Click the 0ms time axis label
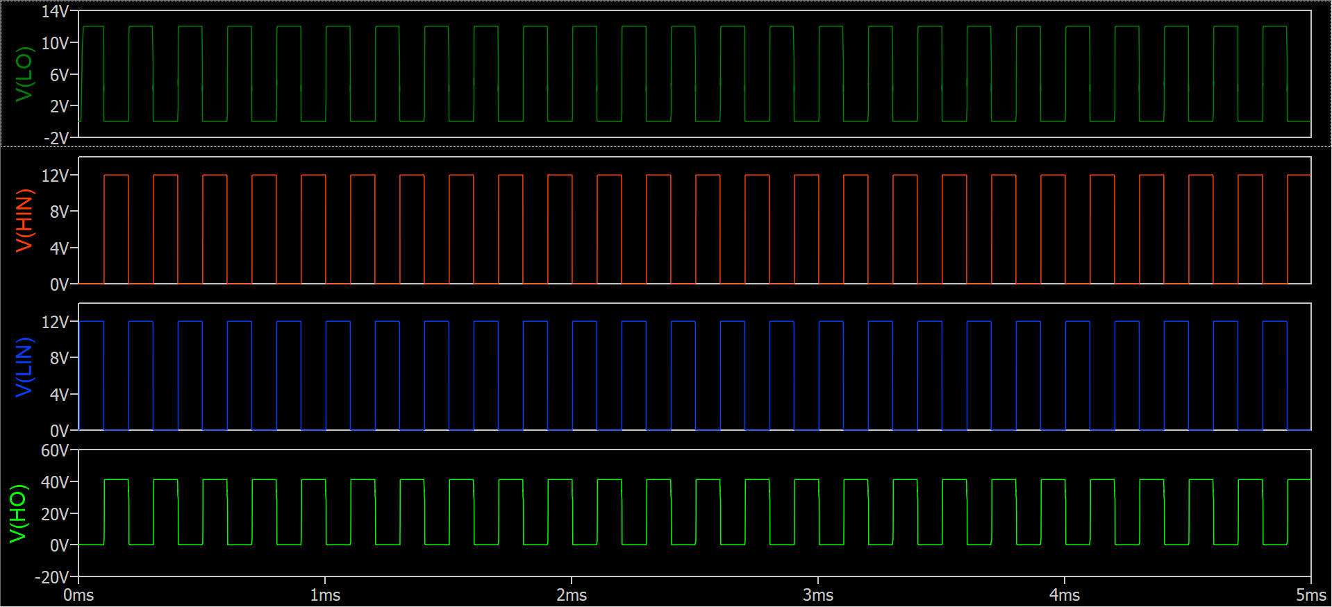This screenshot has height=607, width=1332. pos(78,595)
